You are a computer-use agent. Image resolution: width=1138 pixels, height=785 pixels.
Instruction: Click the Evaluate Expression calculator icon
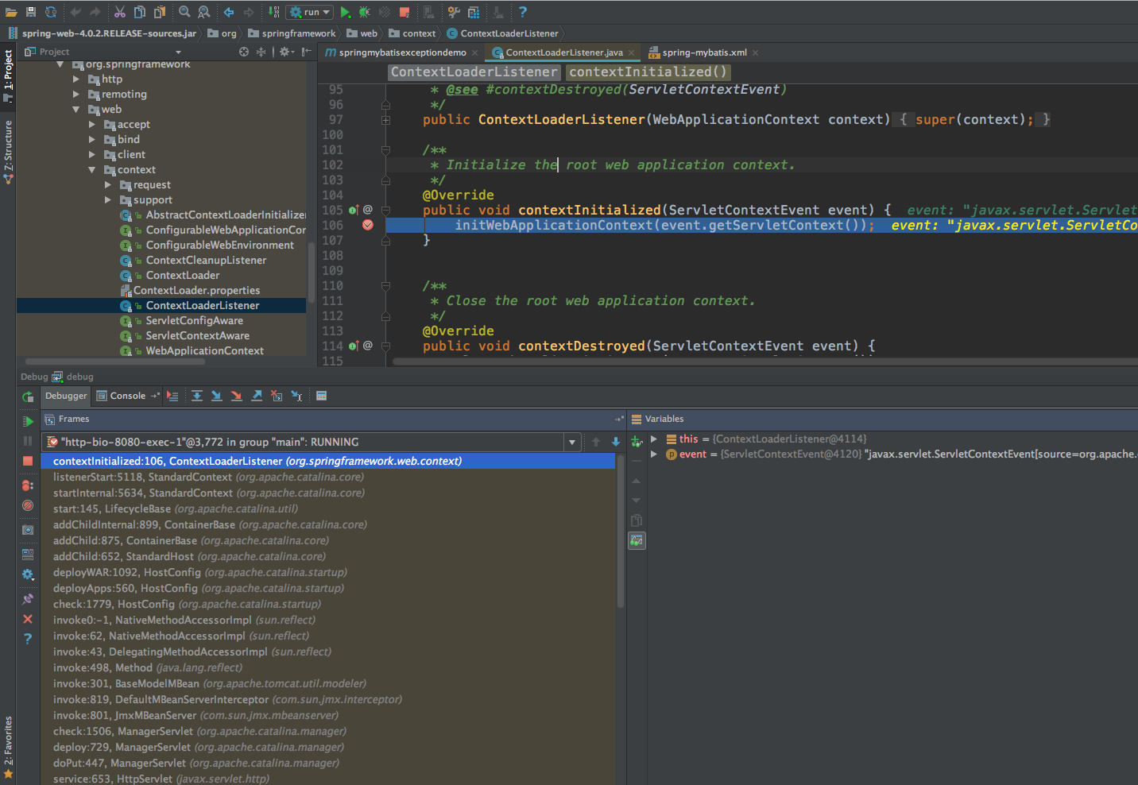pos(321,396)
